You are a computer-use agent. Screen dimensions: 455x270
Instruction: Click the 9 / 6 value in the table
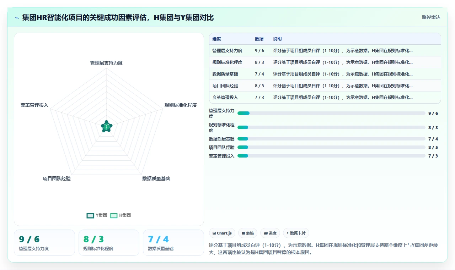pos(259,51)
